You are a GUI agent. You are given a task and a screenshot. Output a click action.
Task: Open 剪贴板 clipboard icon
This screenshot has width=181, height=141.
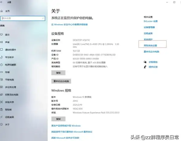(x=1, y=110)
